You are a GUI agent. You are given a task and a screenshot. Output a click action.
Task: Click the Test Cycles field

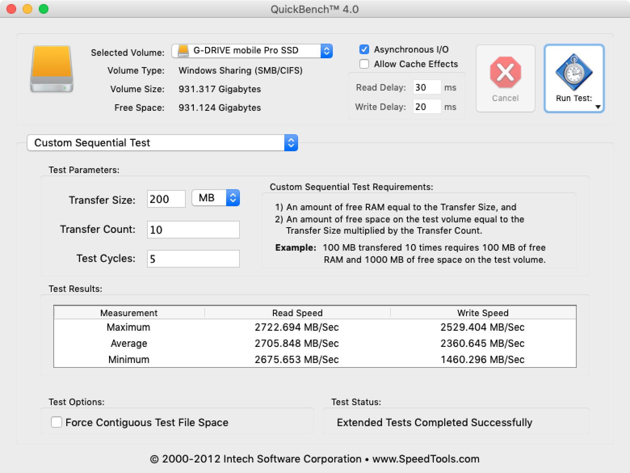(x=193, y=259)
